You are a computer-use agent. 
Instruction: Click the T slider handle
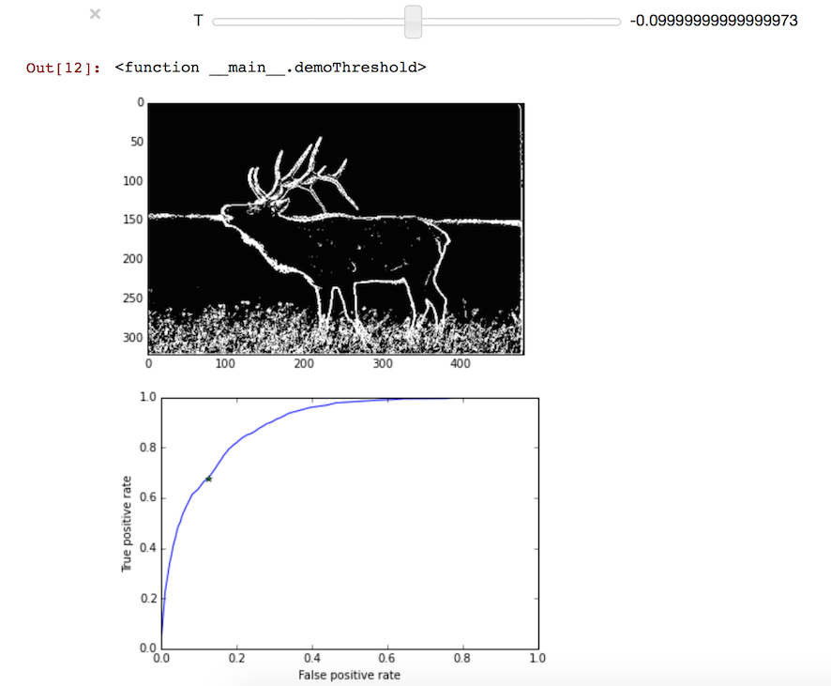coord(413,22)
